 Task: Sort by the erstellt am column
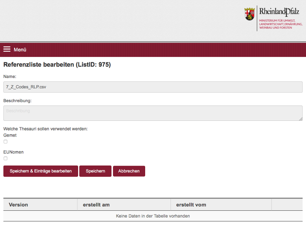point(96,205)
